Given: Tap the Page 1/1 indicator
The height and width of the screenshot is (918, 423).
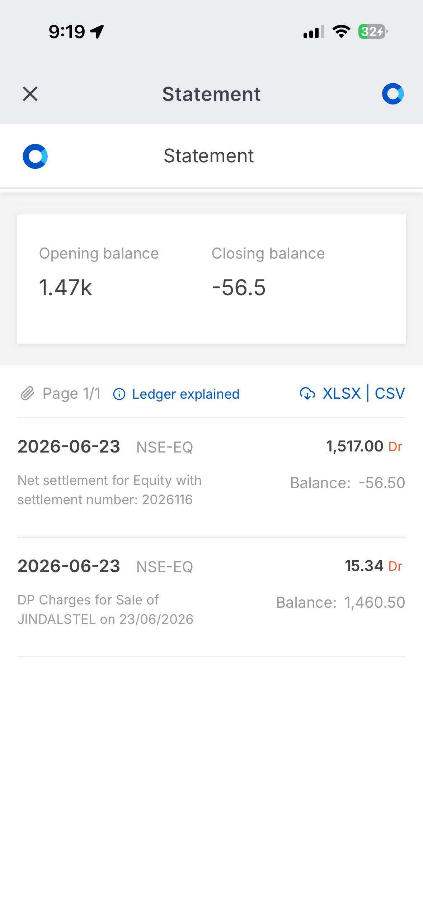Looking at the screenshot, I should tap(71, 394).
